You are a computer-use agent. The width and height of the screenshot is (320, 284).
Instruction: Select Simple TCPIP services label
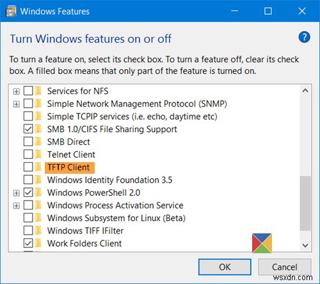pyautogui.click(x=132, y=117)
